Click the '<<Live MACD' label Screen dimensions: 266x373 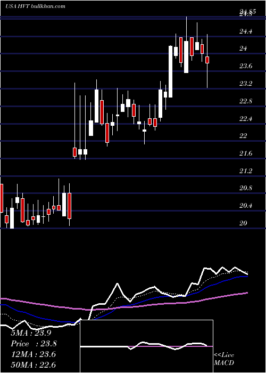pyautogui.click(x=224, y=359)
